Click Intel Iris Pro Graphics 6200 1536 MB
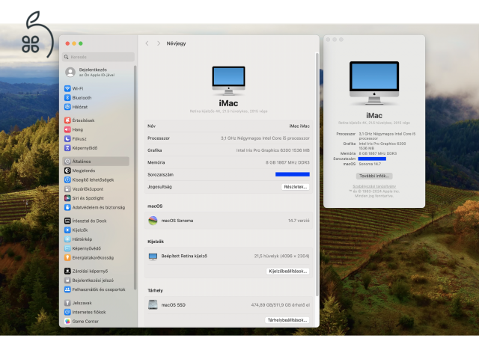The height and width of the screenshot is (359, 479). tap(272, 150)
